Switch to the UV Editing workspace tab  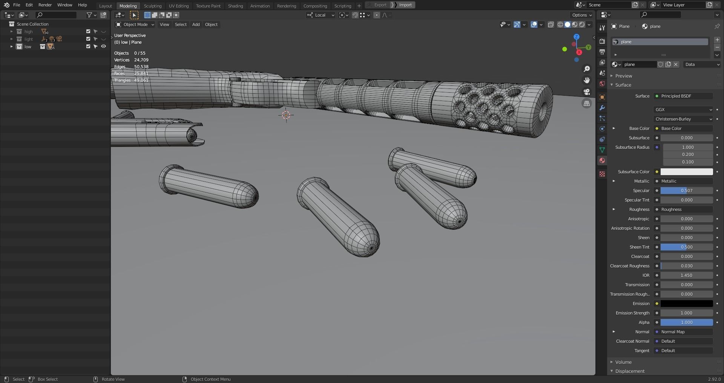coord(179,6)
